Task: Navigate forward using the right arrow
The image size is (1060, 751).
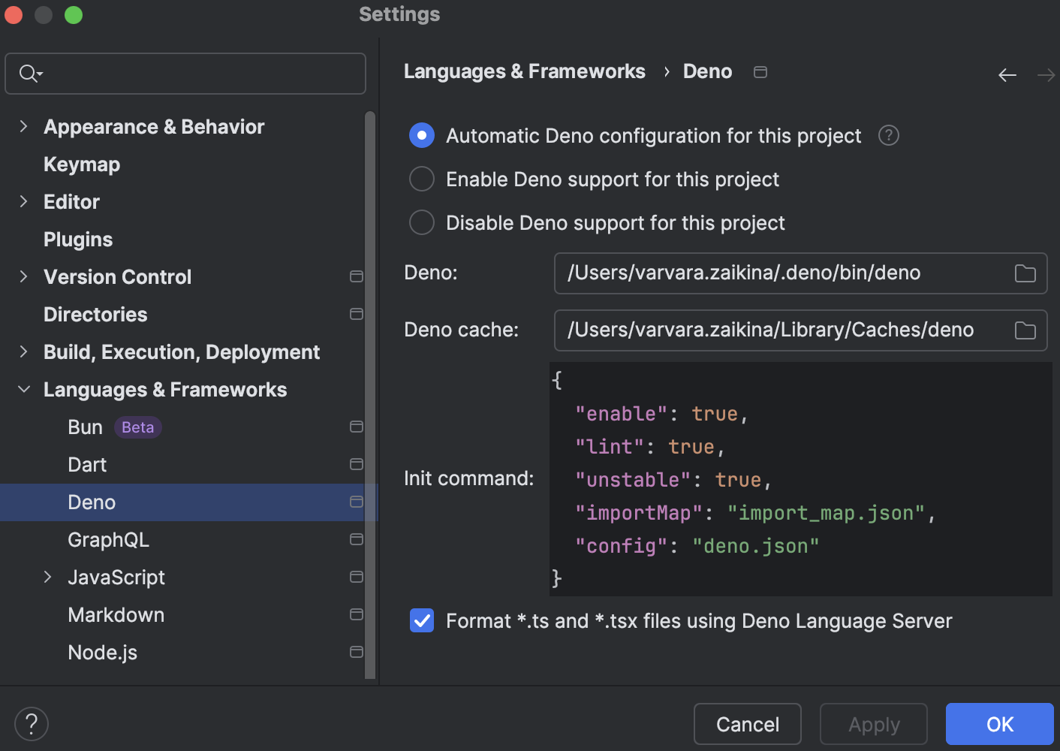Action: [x=1046, y=74]
